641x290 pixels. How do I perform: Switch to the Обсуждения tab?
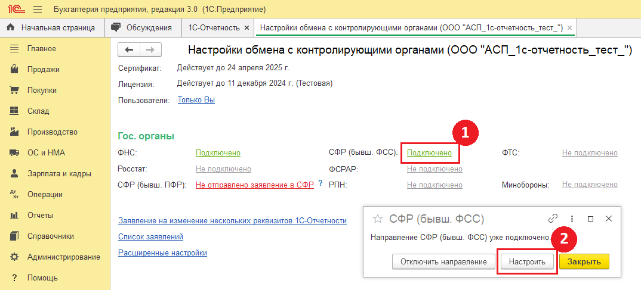143,28
